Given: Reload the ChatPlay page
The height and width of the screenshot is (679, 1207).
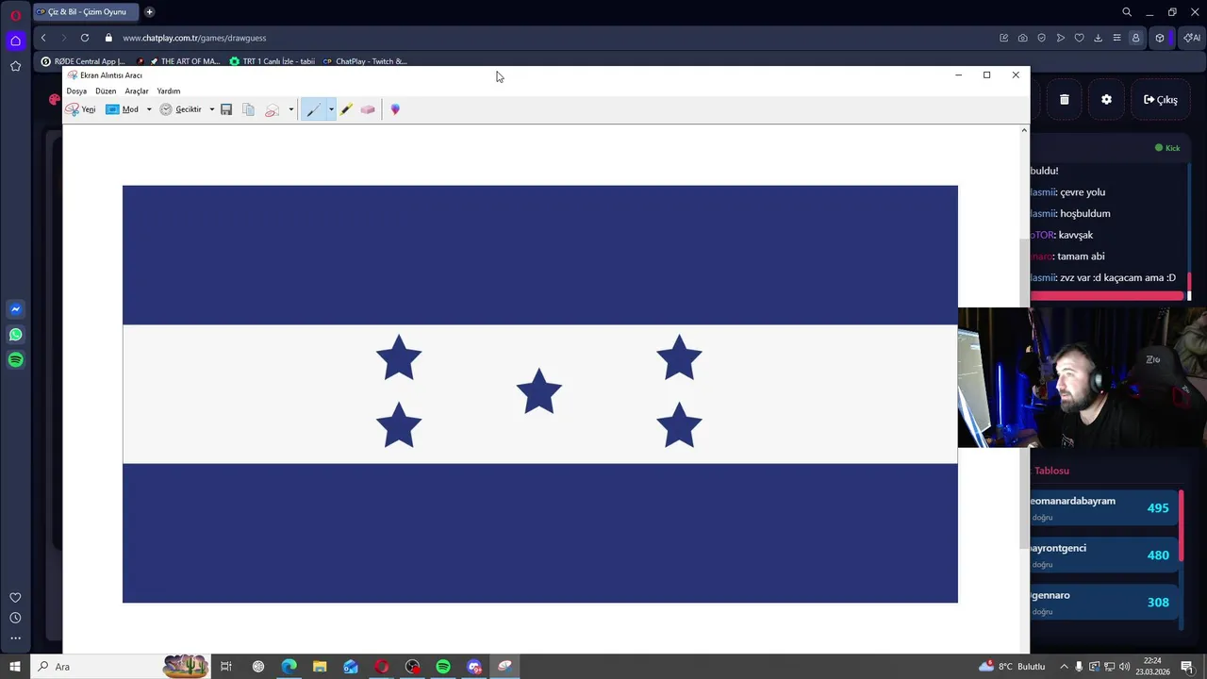Looking at the screenshot, I should point(85,38).
